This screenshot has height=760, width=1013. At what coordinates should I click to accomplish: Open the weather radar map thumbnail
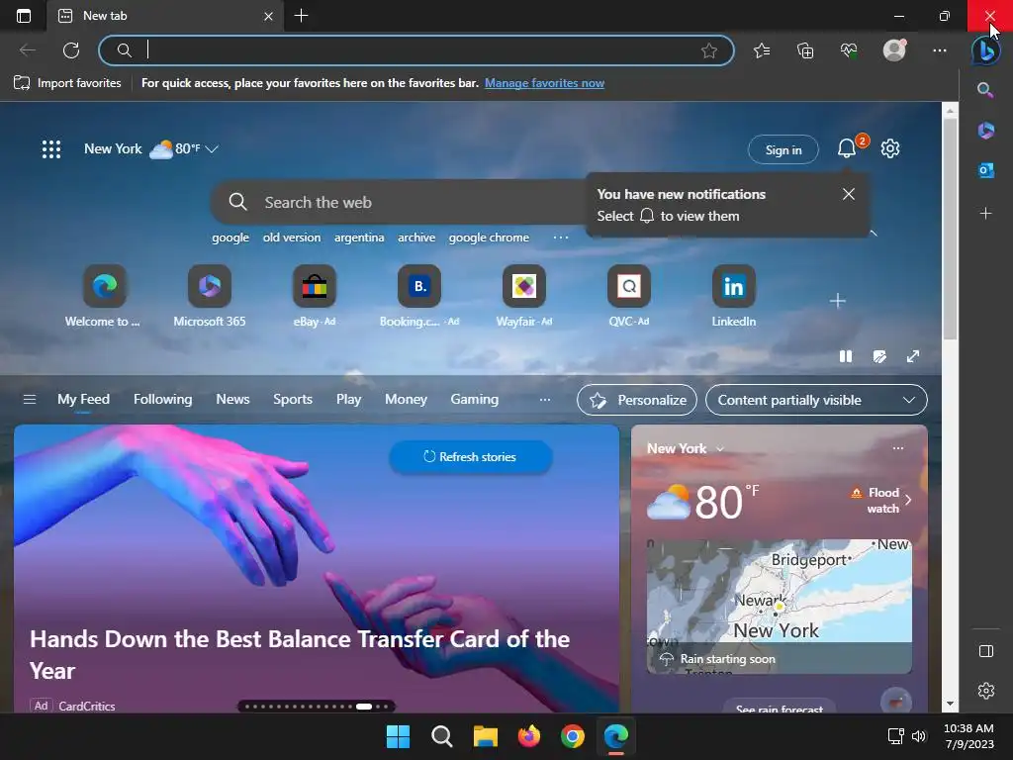click(780, 607)
